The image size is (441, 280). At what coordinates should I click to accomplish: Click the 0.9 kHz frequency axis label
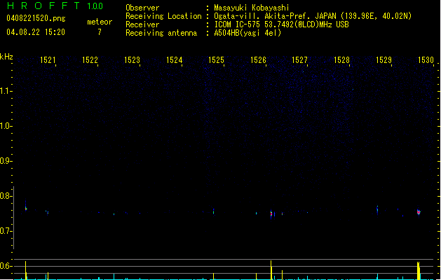6,161
